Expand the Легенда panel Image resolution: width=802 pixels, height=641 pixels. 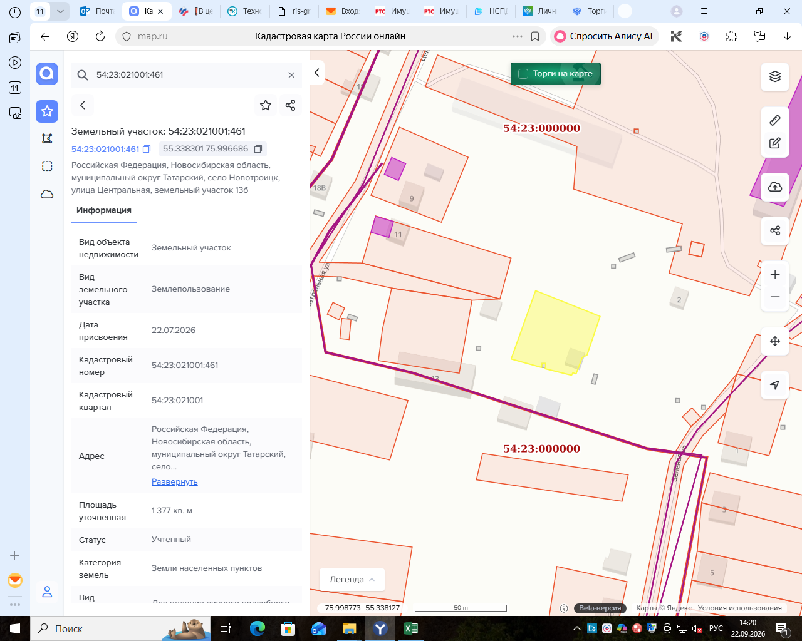pyautogui.click(x=352, y=580)
